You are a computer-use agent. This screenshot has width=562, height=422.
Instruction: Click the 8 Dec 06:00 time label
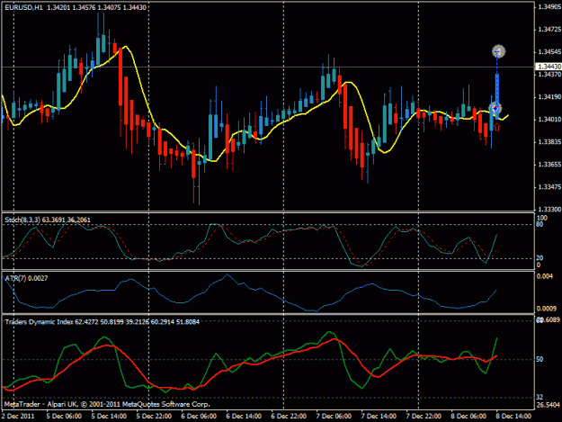(468, 417)
